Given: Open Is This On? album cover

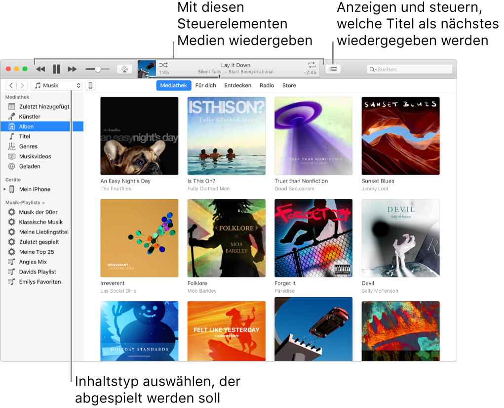Looking at the screenshot, I should tap(226, 136).
